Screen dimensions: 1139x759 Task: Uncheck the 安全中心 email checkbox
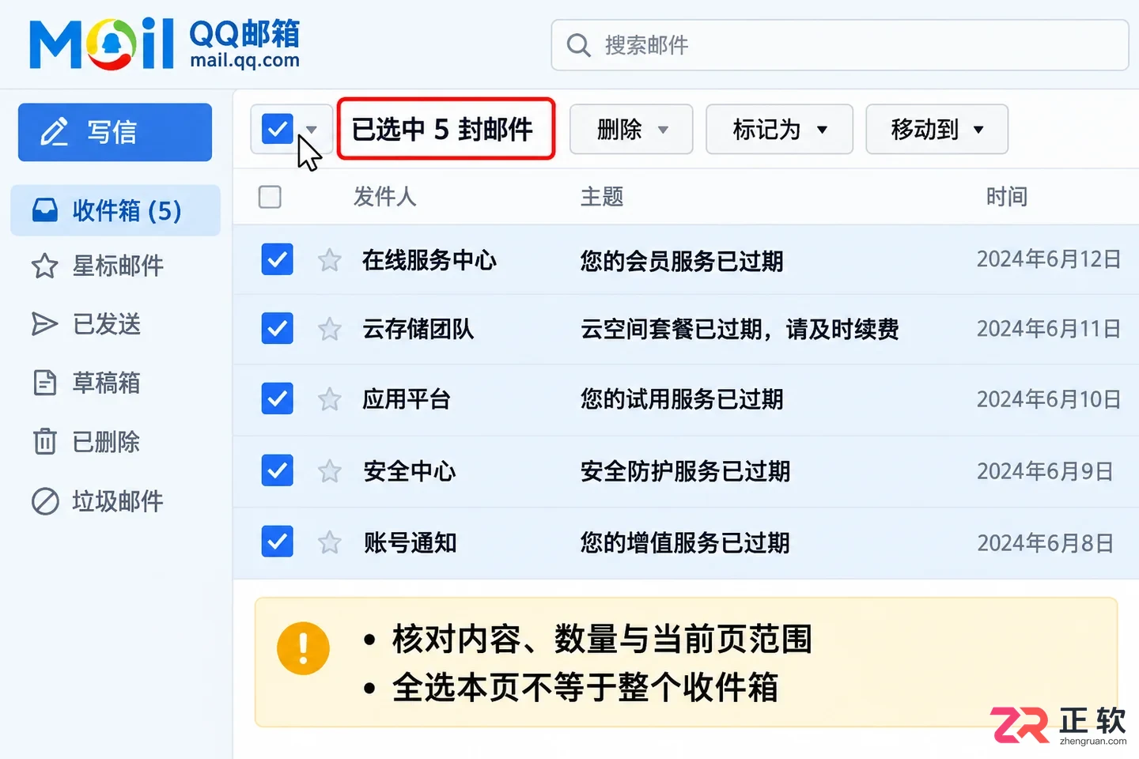click(x=277, y=470)
